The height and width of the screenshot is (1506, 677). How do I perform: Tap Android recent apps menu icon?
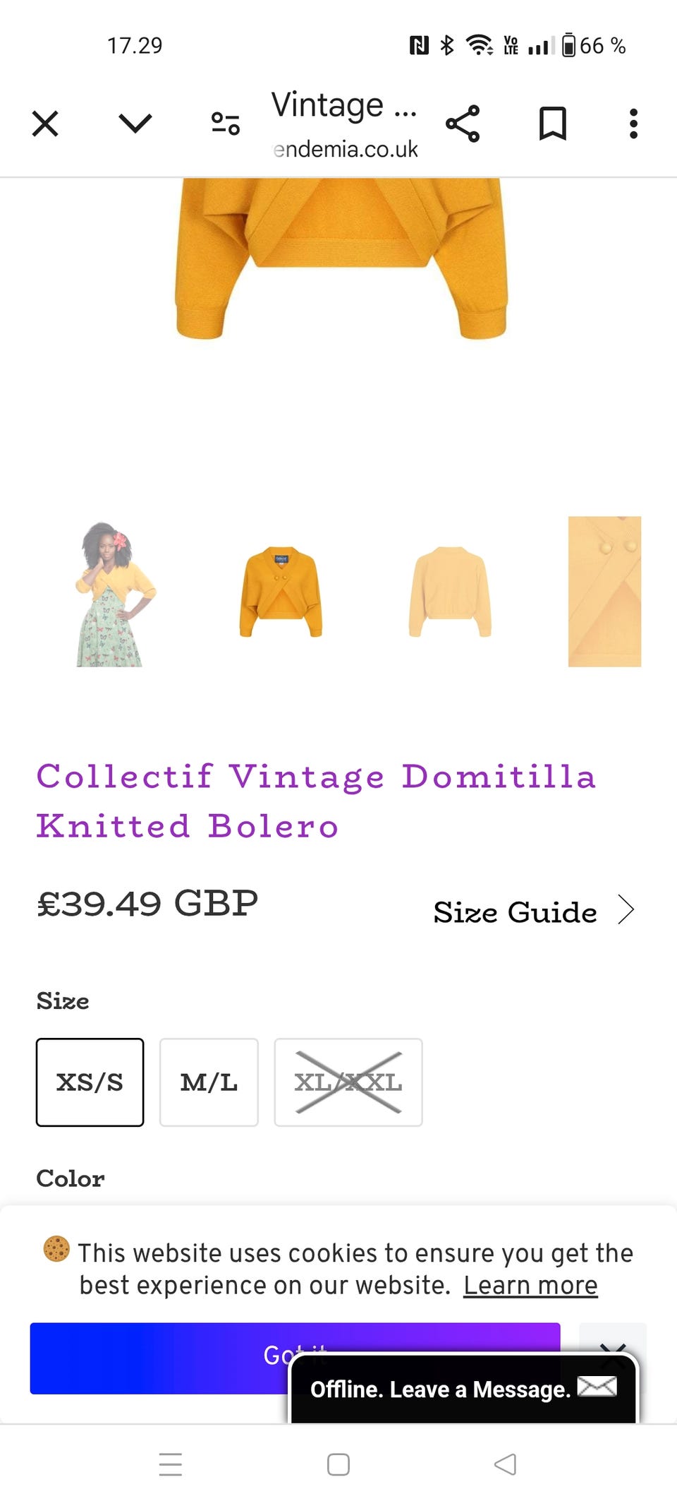pyautogui.click(x=171, y=1464)
